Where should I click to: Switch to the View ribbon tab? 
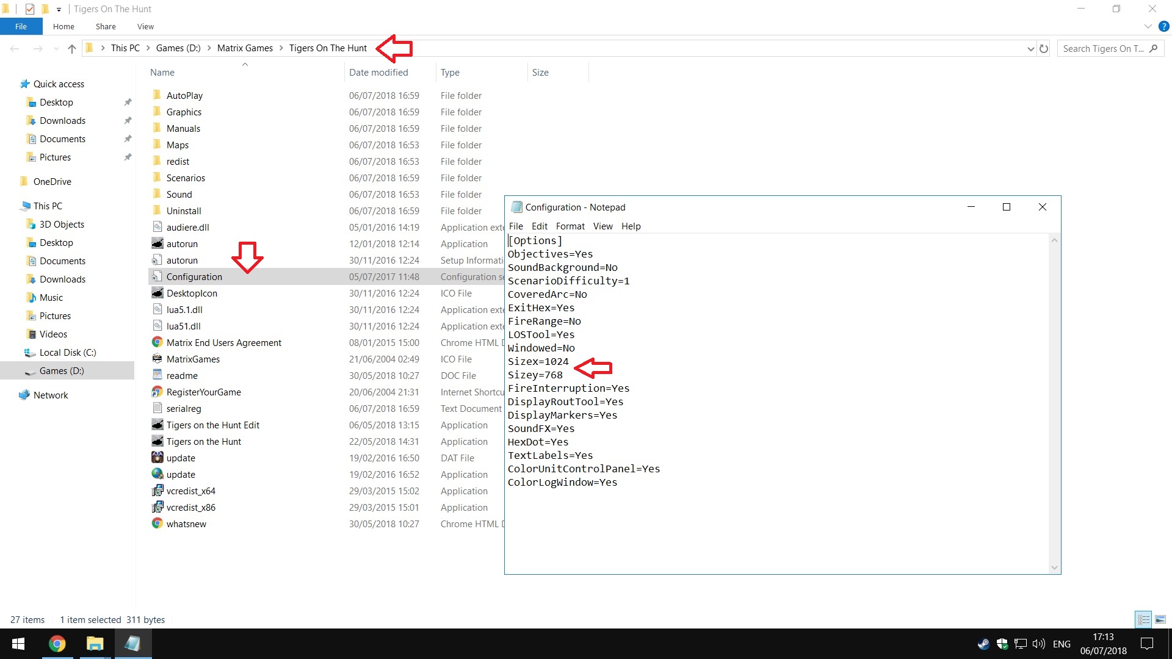coord(145,26)
